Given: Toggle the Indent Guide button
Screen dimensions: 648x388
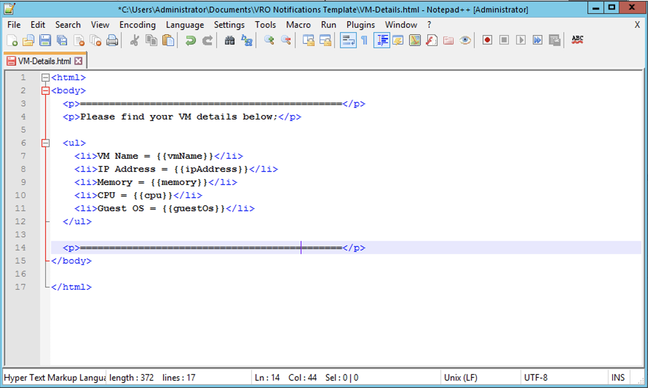Looking at the screenshot, I should (382, 40).
